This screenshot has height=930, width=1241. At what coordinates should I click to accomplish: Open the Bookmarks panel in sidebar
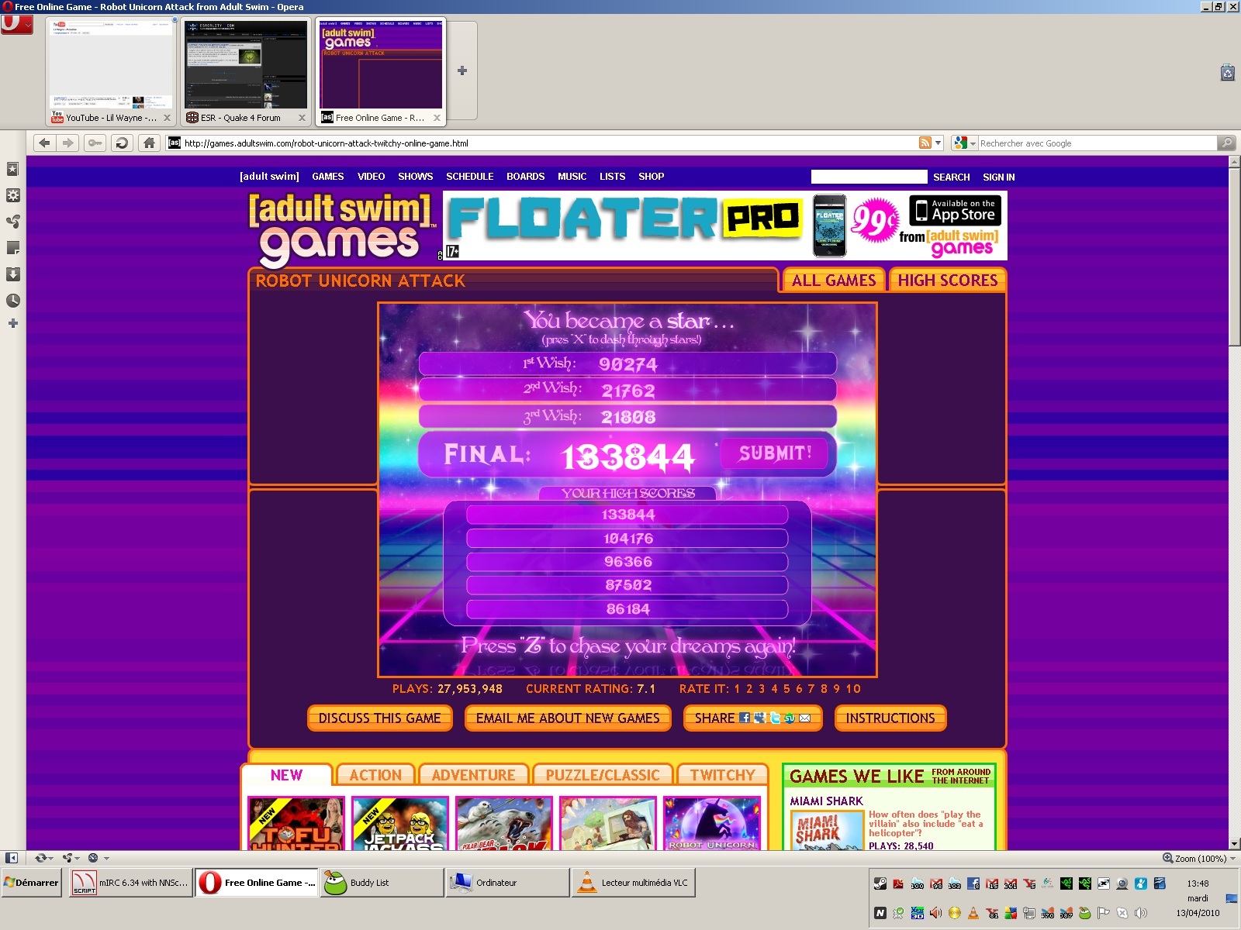coord(12,169)
